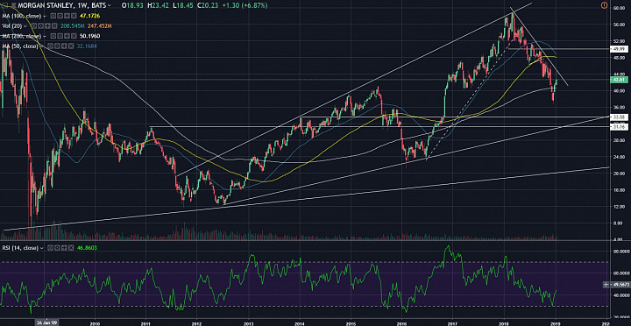The height and width of the screenshot is (326, 631).
Task: Click the 49.5673 RSI axis label
Action: [x=620, y=285]
